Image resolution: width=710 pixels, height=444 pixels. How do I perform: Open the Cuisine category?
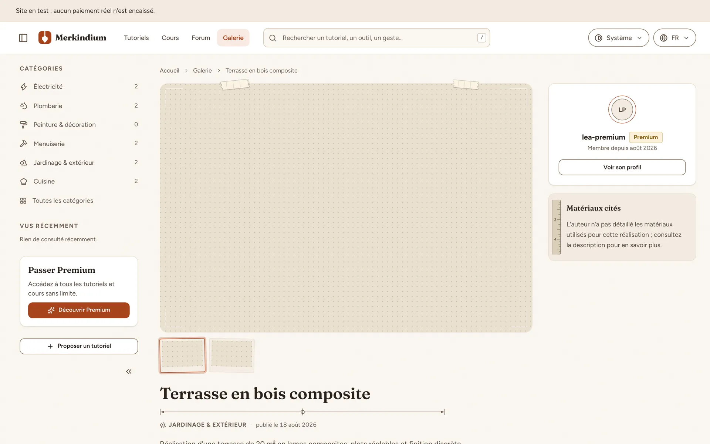(79, 181)
